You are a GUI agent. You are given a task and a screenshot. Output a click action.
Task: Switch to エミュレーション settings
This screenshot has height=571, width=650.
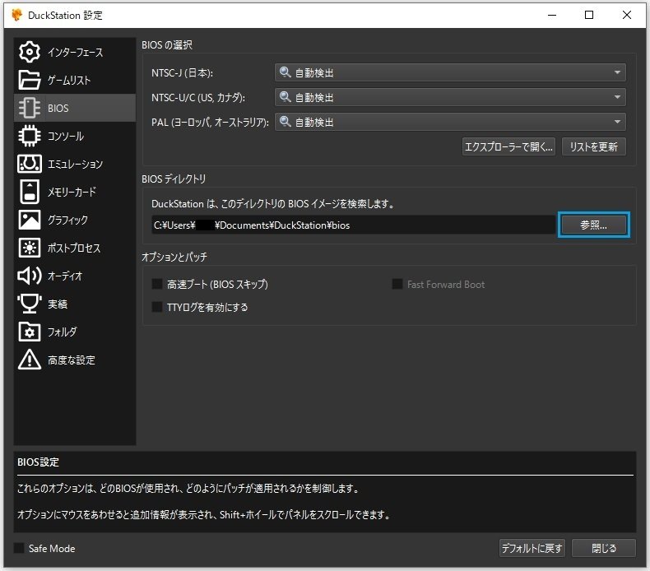pyautogui.click(x=75, y=164)
